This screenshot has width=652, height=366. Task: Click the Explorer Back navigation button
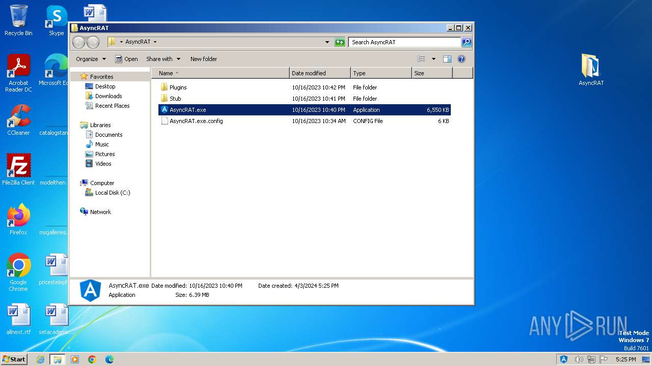click(x=78, y=42)
